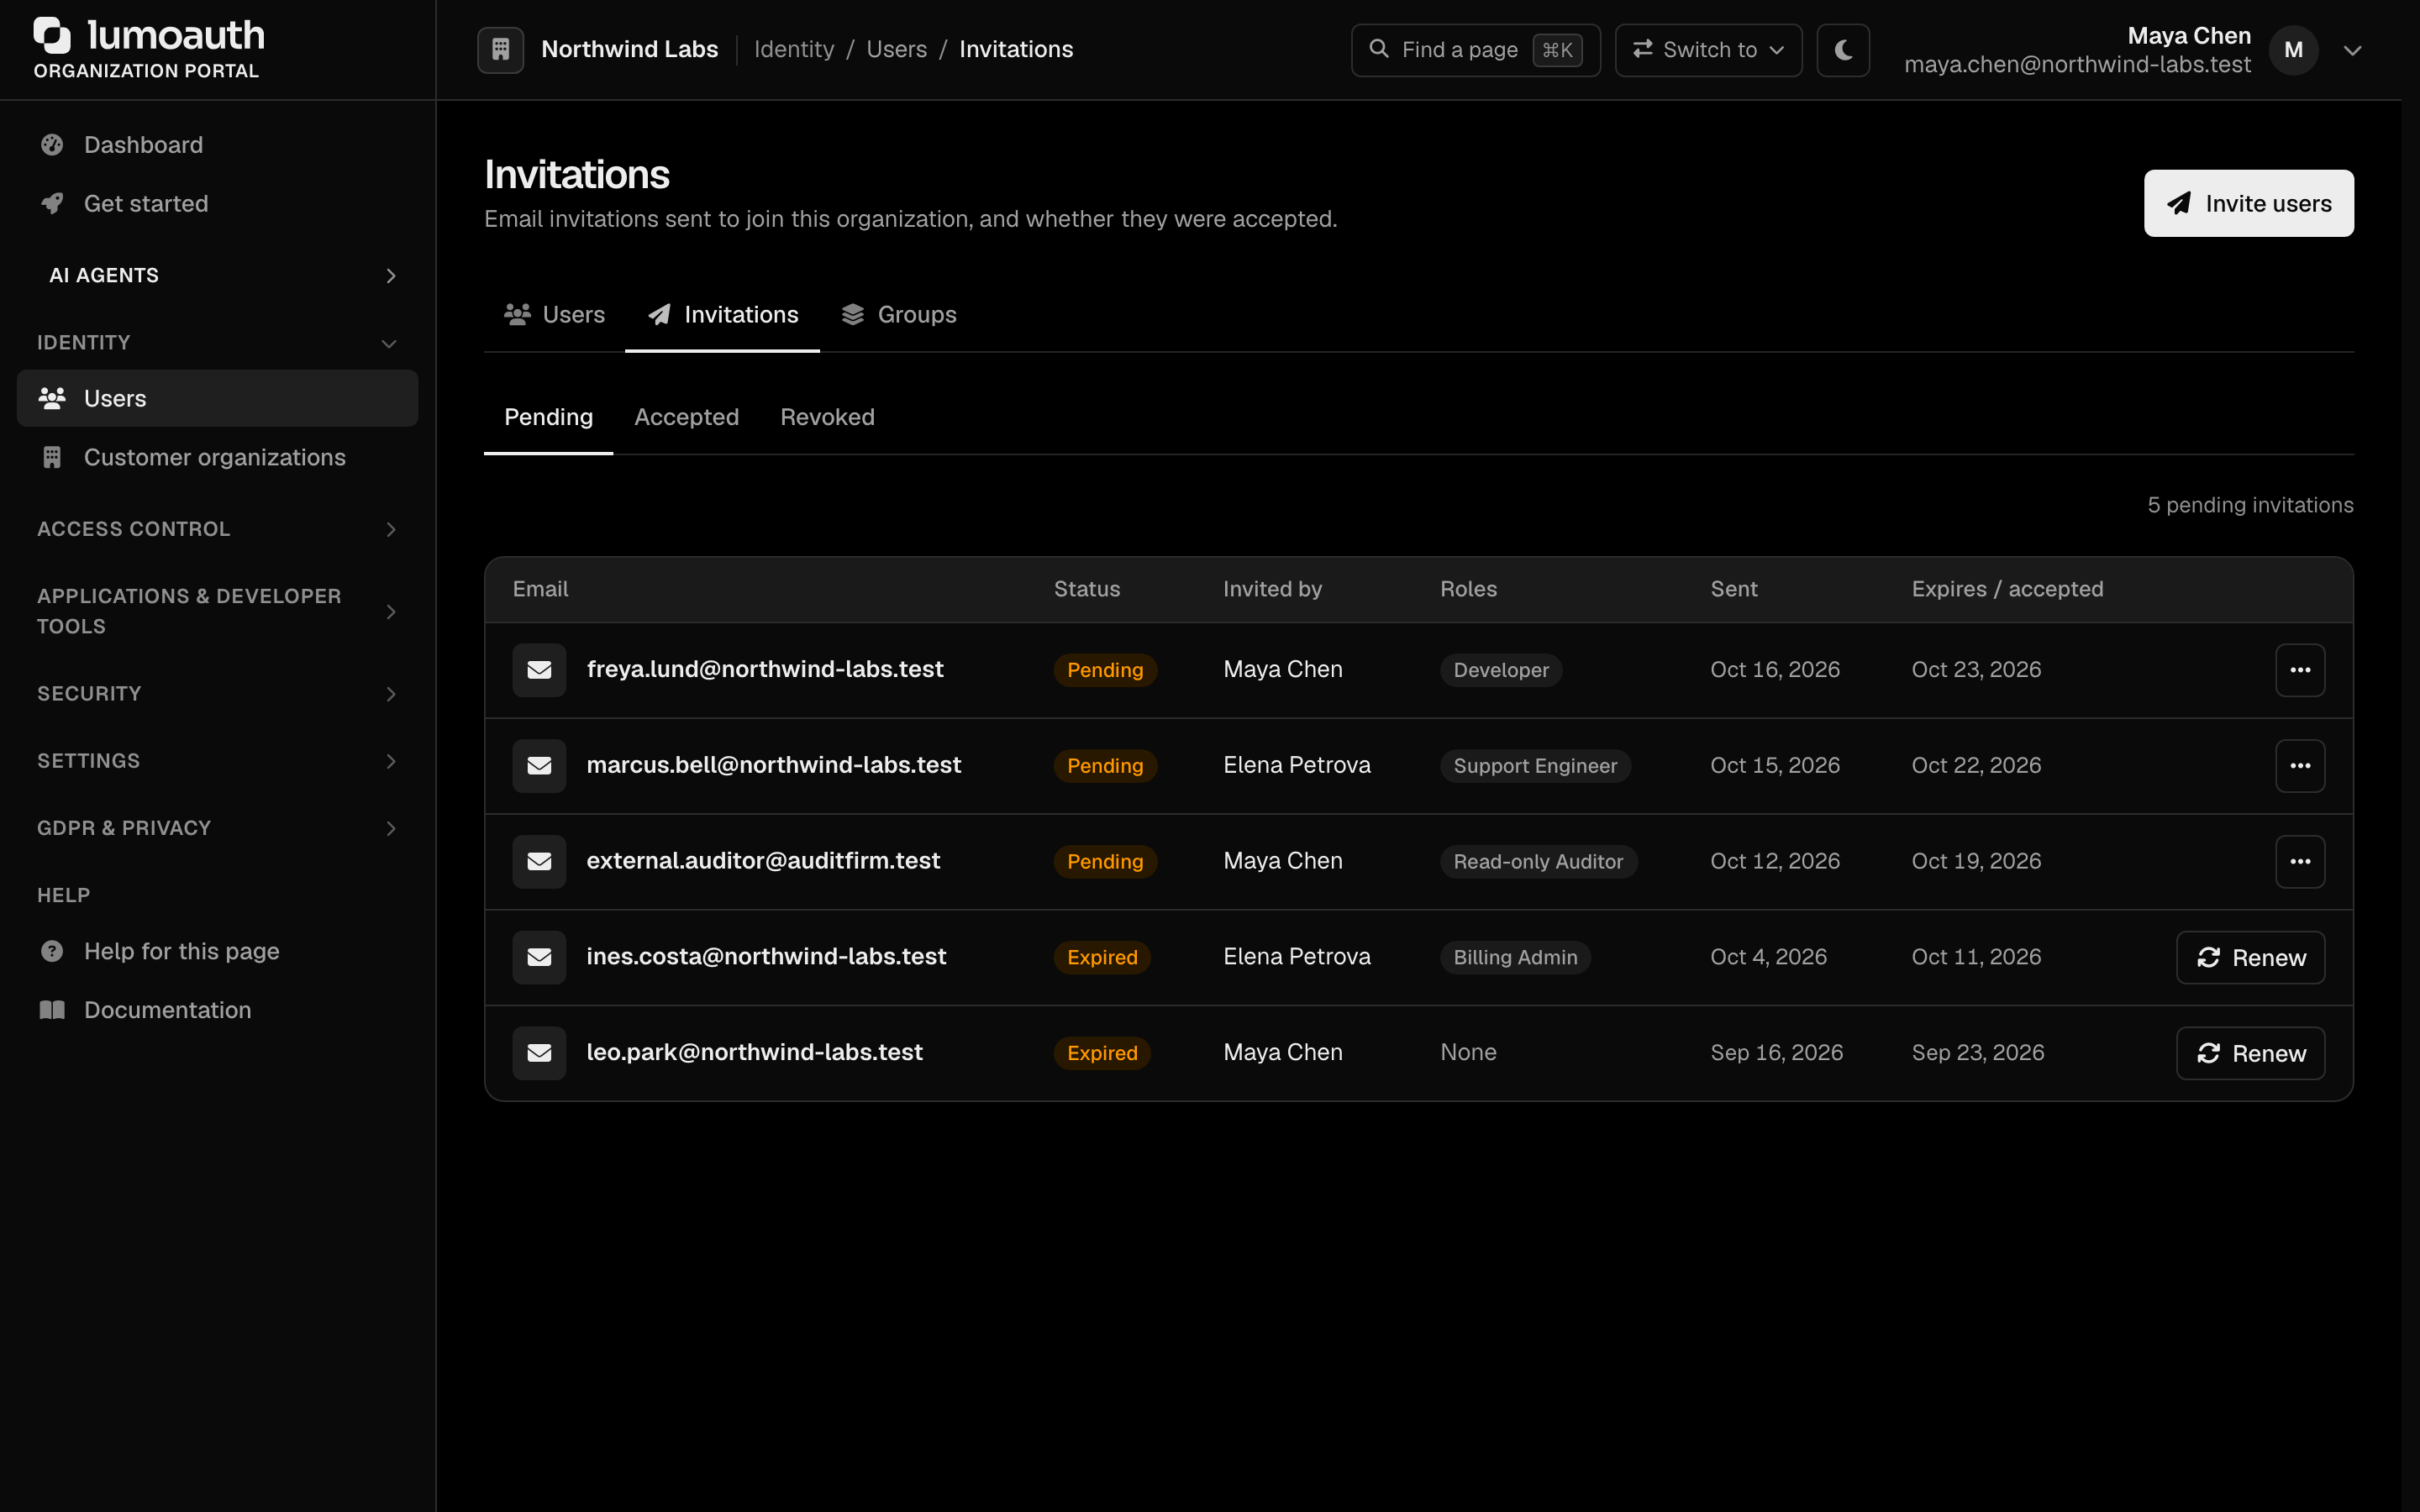The height and width of the screenshot is (1512, 2420).
Task: Click the Oct 23, 2026 expiry date
Action: (1976, 669)
